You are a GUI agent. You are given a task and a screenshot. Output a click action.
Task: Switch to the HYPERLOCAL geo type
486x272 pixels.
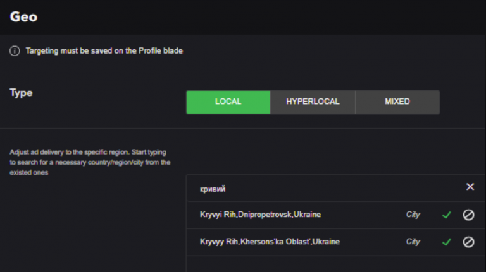tap(313, 102)
